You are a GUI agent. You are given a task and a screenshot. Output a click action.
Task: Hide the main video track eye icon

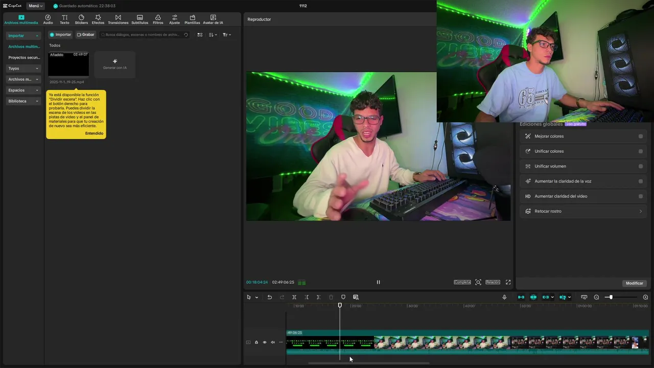pyautogui.click(x=265, y=342)
